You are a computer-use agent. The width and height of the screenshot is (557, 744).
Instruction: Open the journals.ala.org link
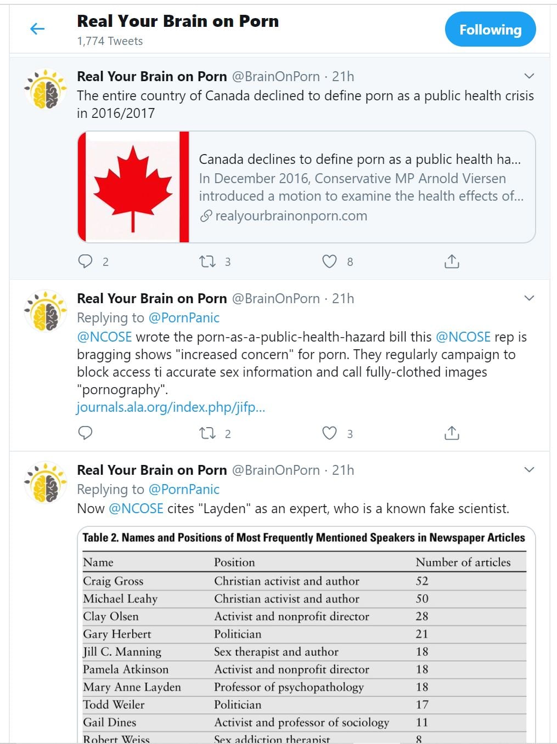point(171,407)
